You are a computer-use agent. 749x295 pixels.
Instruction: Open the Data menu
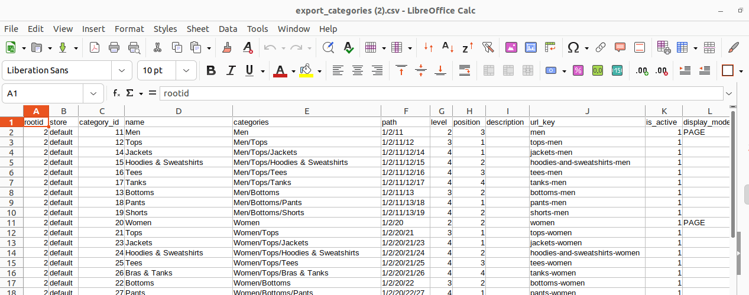pyautogui.click(x=228, y=29)
